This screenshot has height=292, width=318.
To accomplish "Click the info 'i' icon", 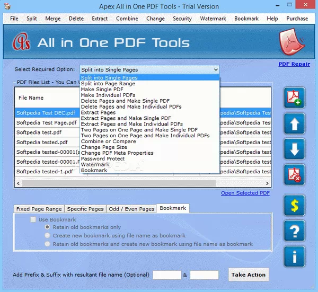I will 294,256.
